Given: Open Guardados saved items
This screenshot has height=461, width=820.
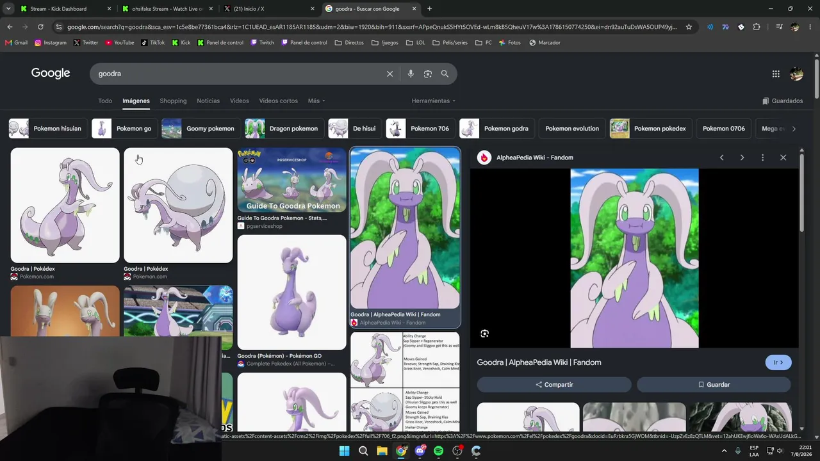Looking at the screenshot, I should click(x=782, y=101).
